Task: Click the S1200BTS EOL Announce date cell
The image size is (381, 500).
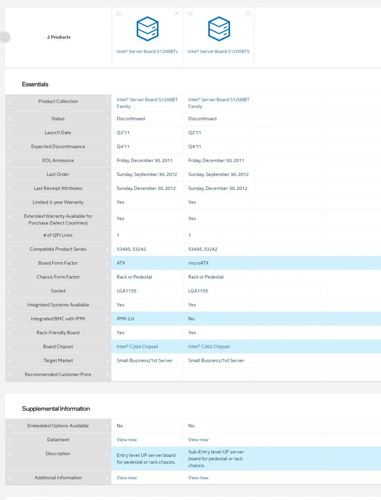Action: pyautogui.click(x=216, y=161)
